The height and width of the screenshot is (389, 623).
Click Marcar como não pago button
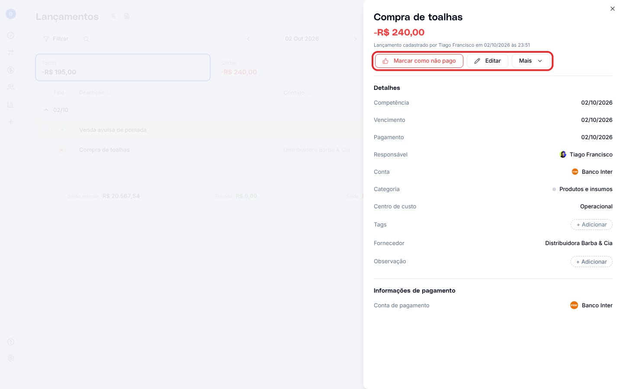(x=419, y=61)
